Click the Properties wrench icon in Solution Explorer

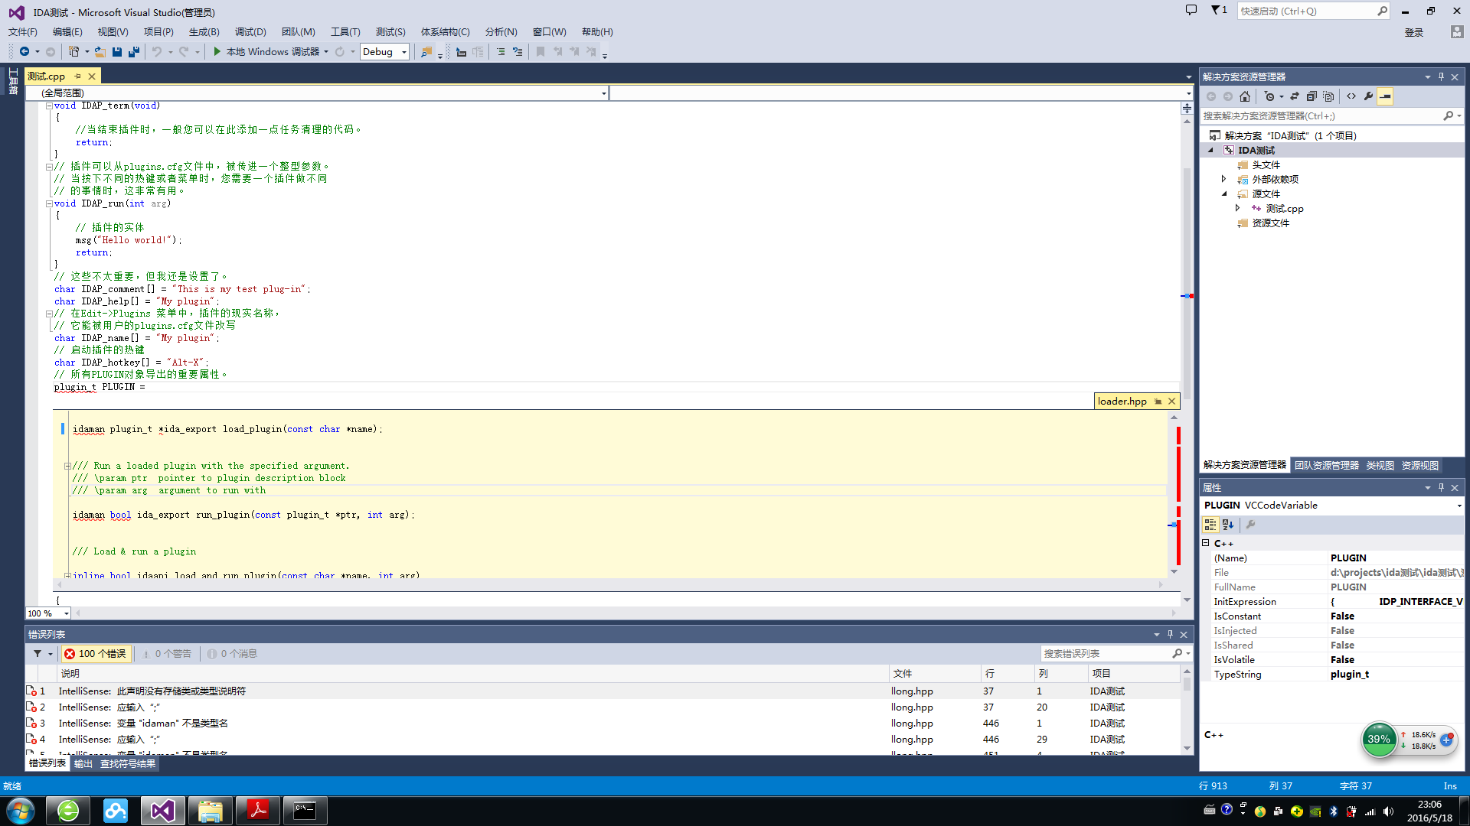coord(1368,96)
